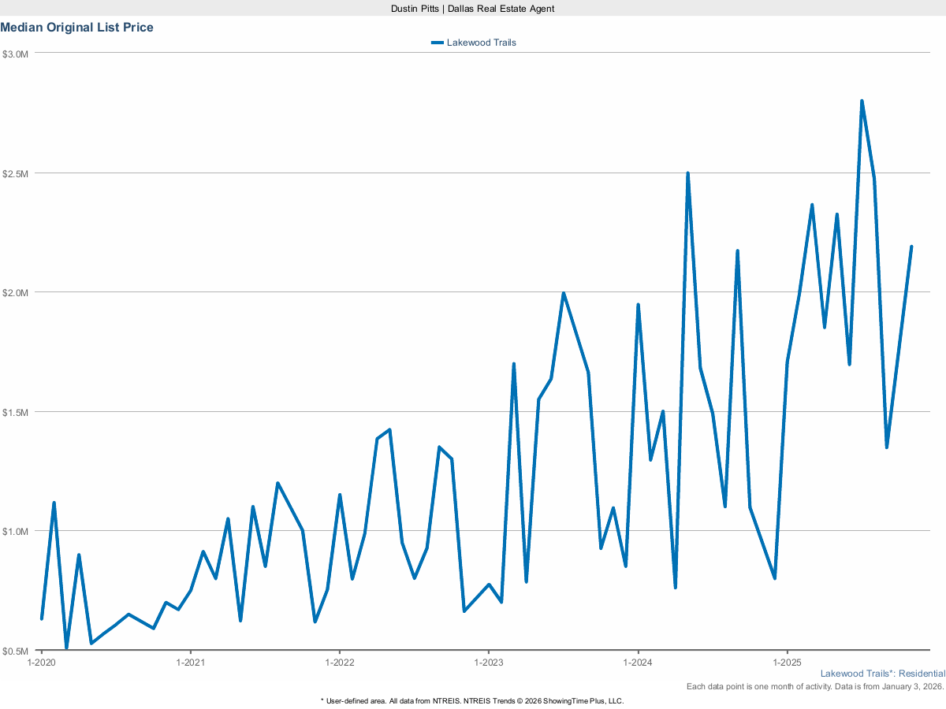This screenshot has width=946, height=709.
Task: Choose the 1-2023 x-axis tick label
Action: (x=489, y=663)
